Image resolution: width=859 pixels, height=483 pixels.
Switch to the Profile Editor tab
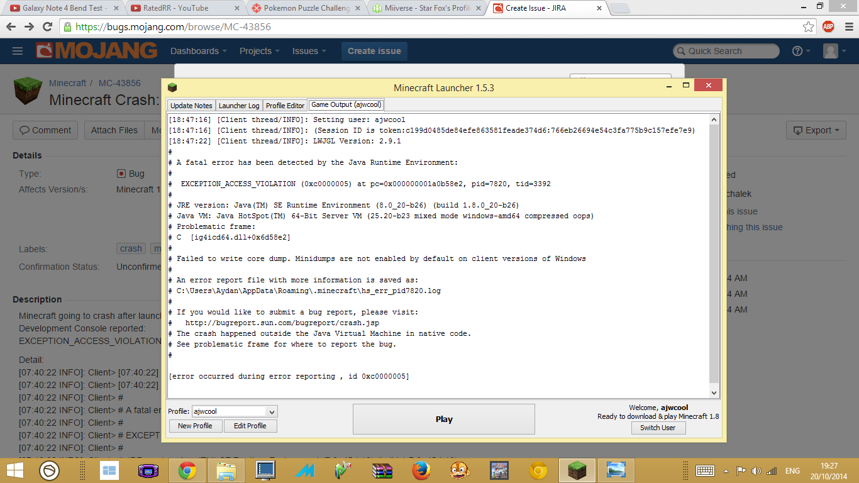click(x=285, y=106)
